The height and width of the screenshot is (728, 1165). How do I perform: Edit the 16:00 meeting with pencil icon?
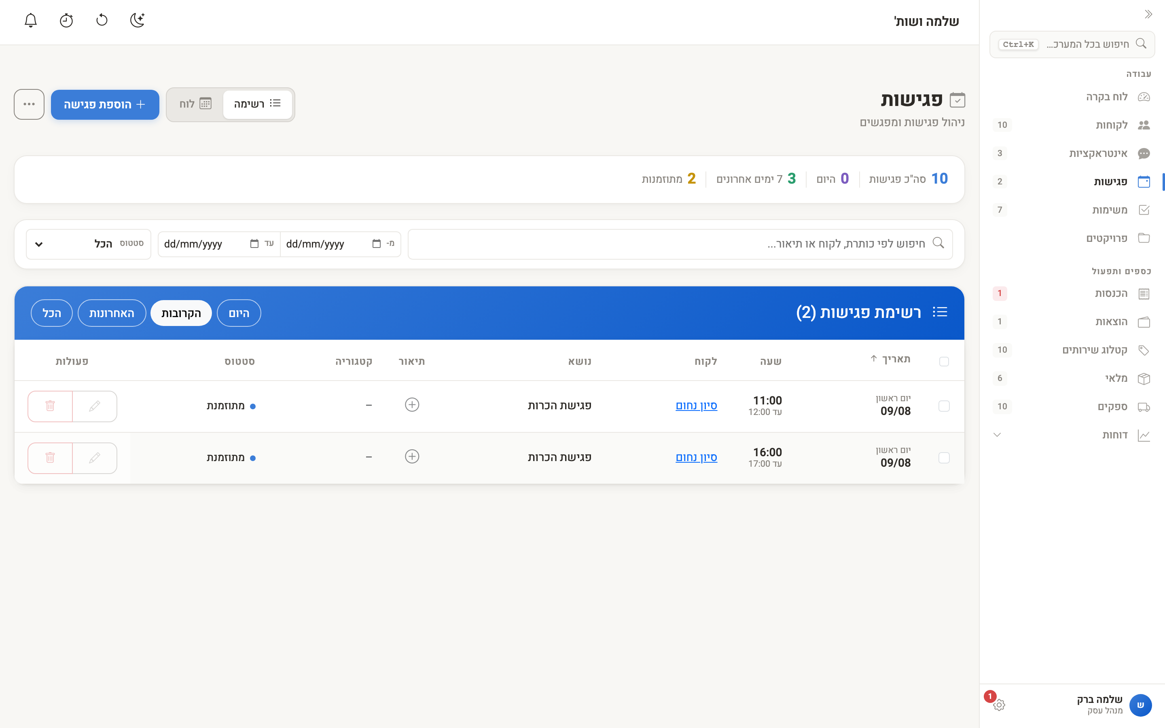[x=94, y=457]
